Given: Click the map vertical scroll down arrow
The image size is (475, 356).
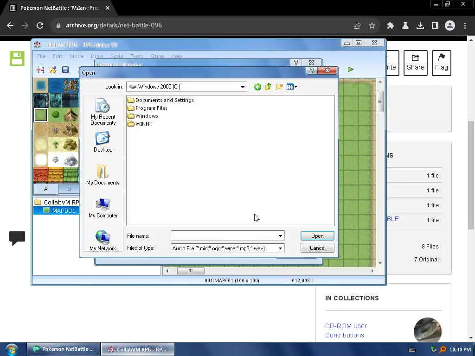Looking at the screenshot, I should 380,263.
